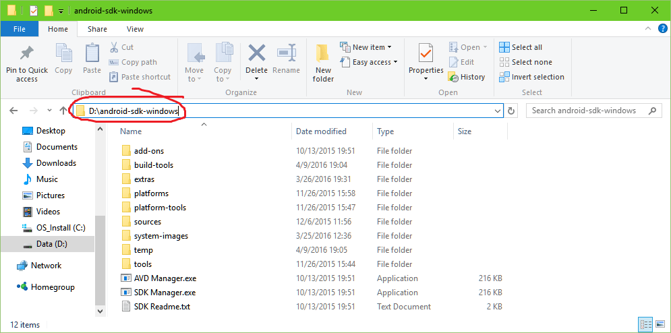Click Paste shortcut
This screenshot has height=333, width=671.
140,77
